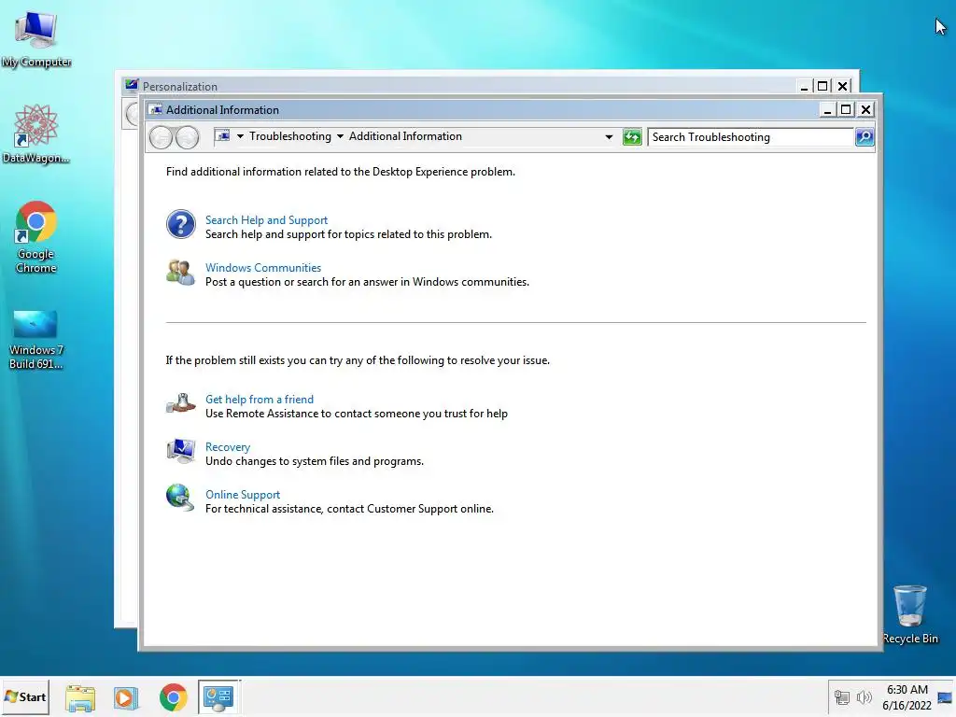Click the Online Support globe icon
The image size is (956, 717).
[x=180, y=497]
